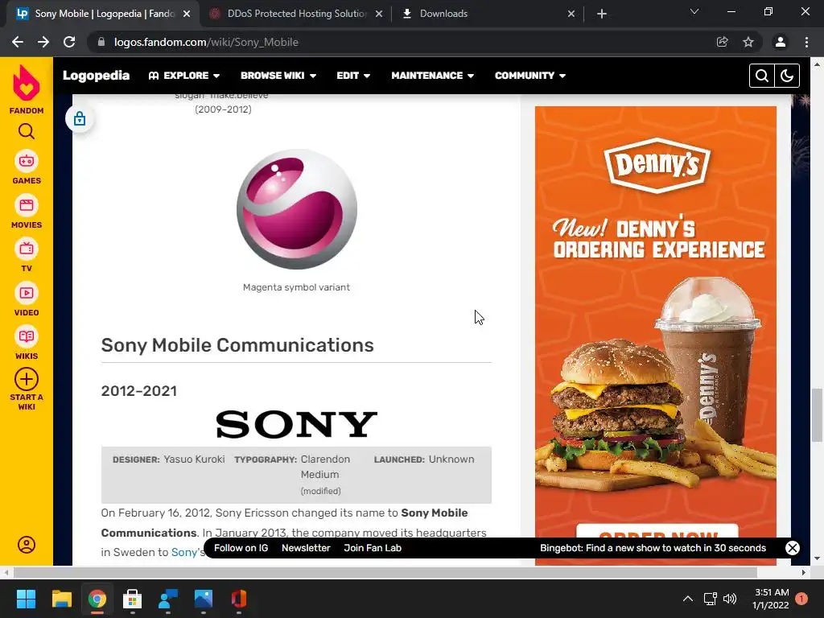Open the magenta symbol variant logo image
The height and width of the screenshot is (618, 824).
point(297,209)
